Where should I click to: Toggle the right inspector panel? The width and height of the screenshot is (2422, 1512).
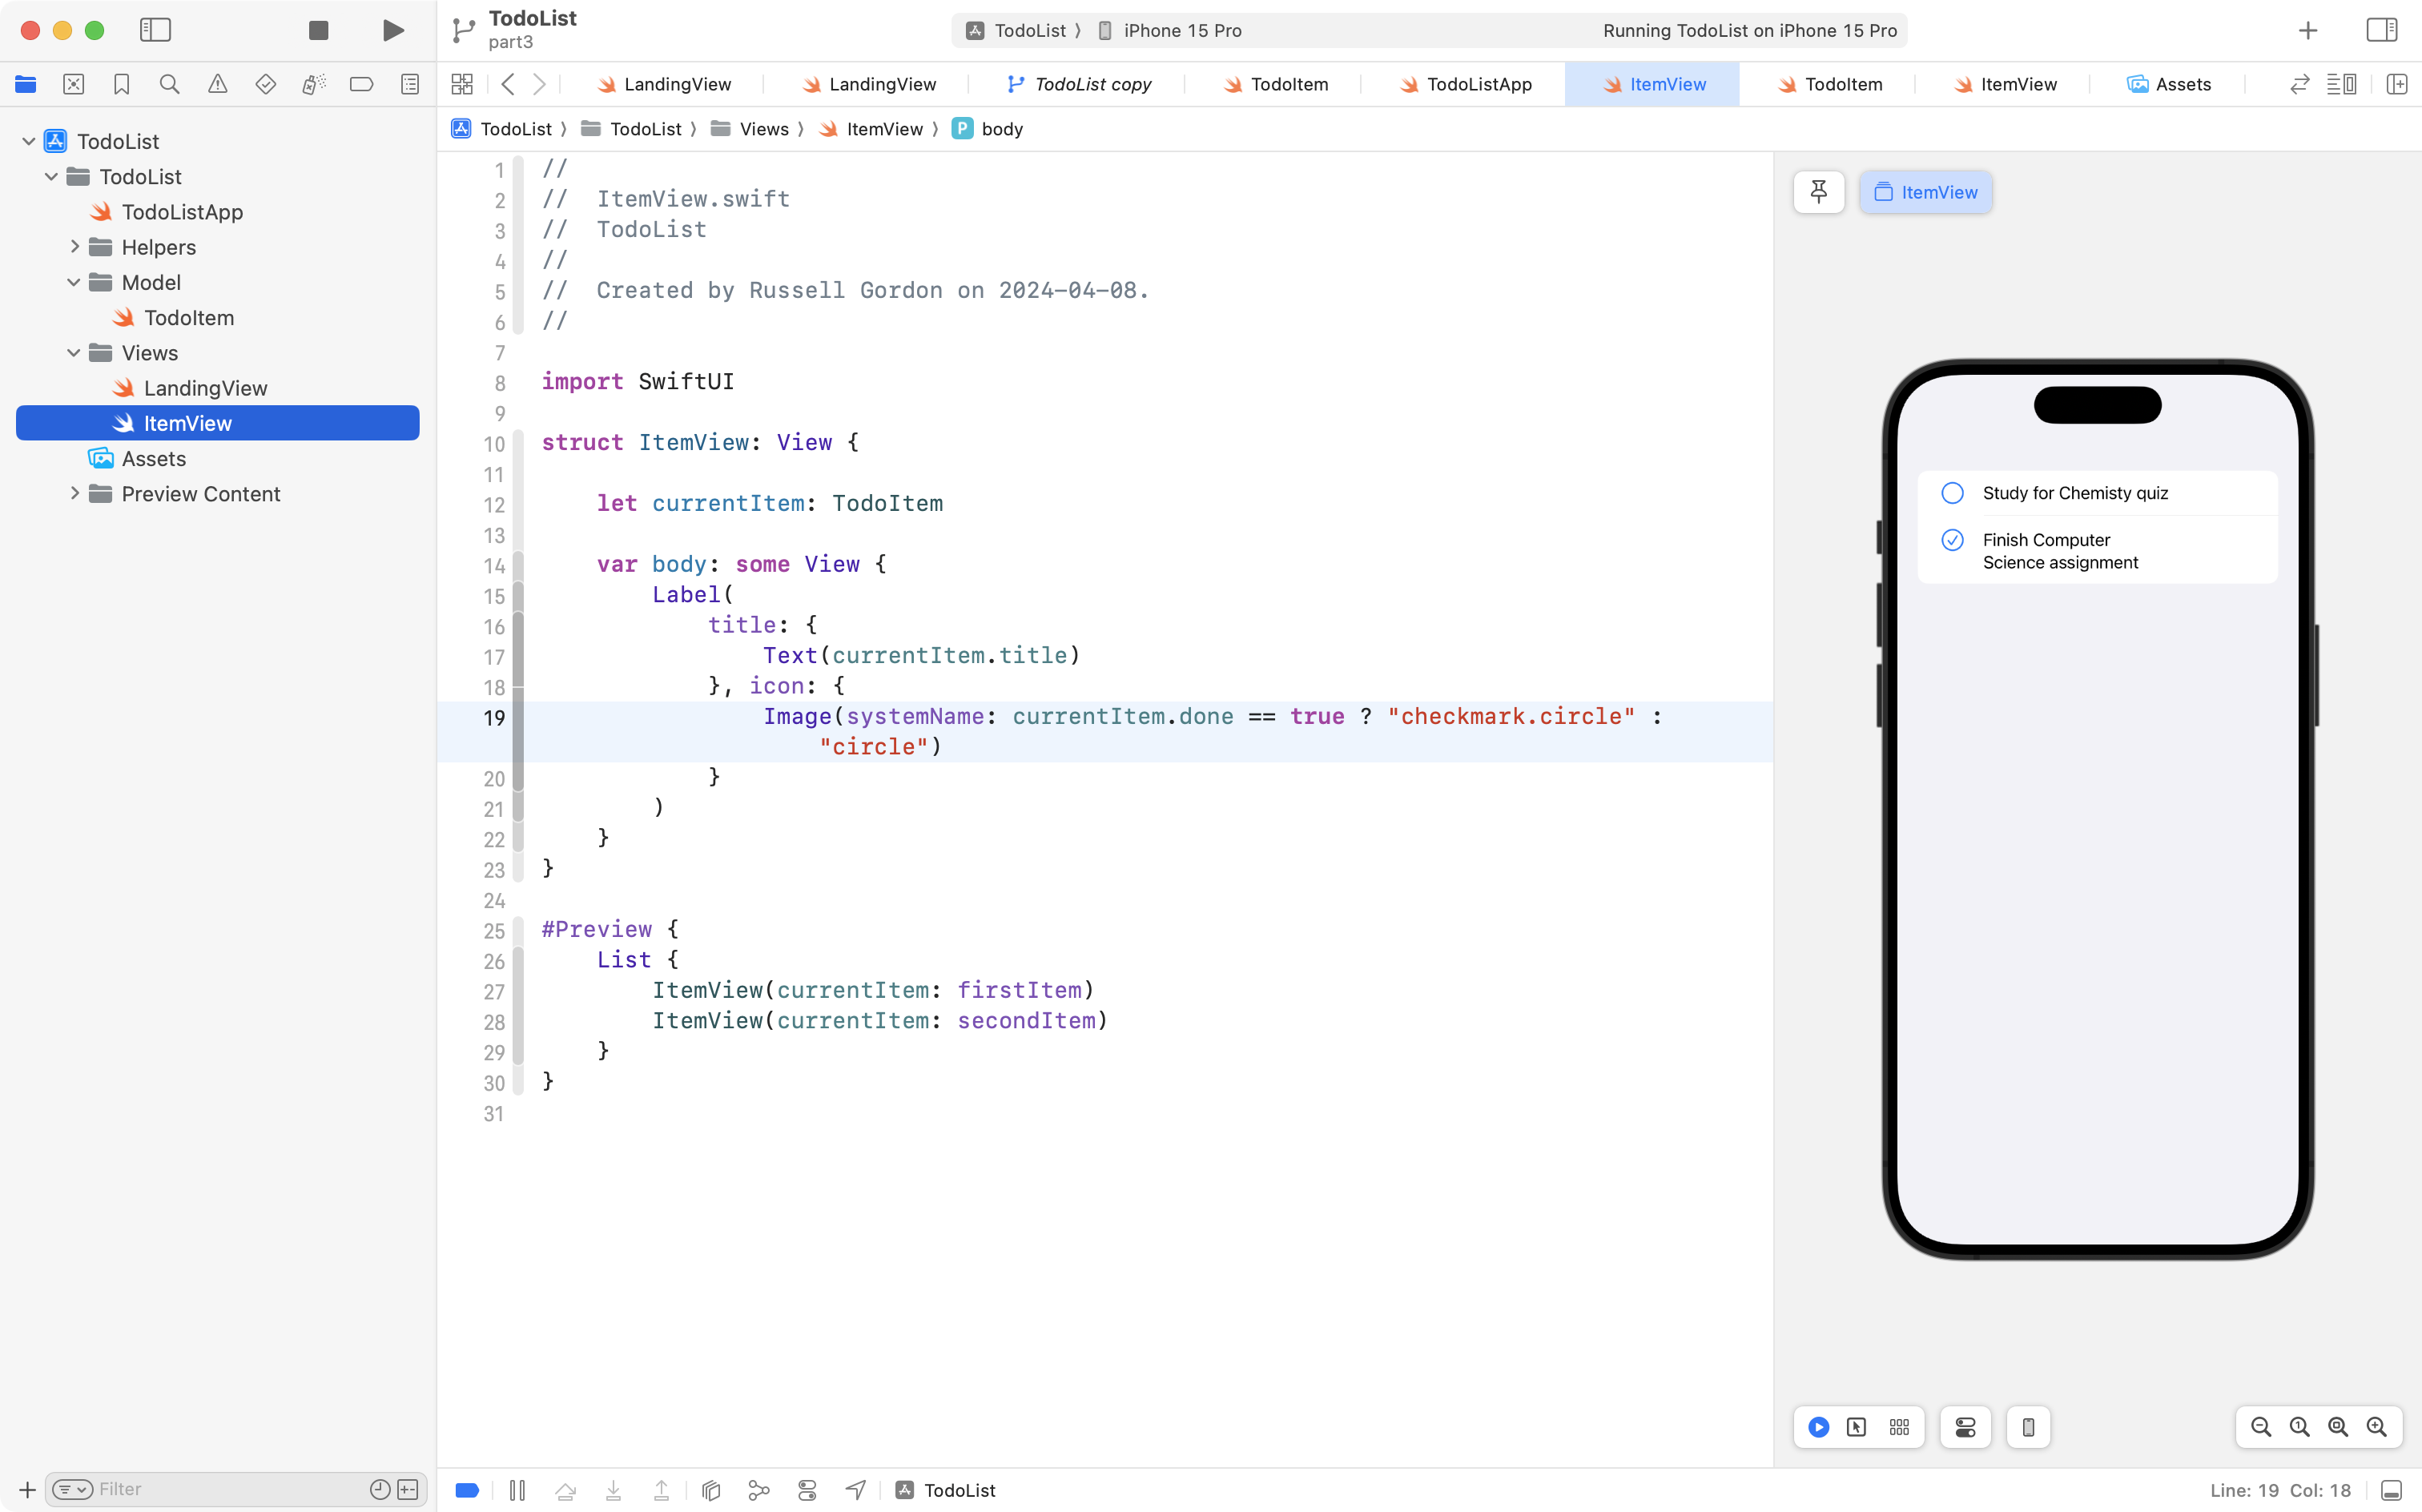pos(2381,30)
